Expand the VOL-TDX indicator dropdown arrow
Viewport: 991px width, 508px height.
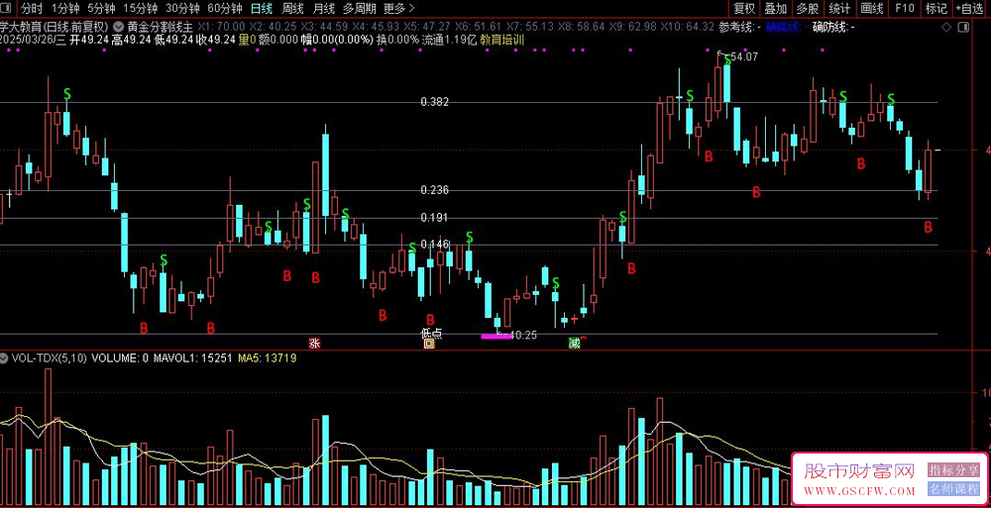(x=4, y=358)
